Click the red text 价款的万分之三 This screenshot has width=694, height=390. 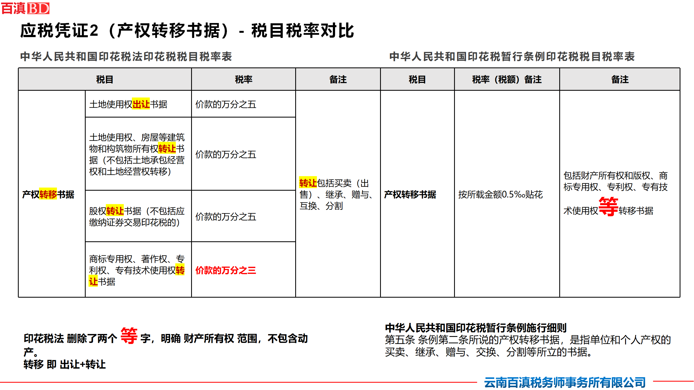tap(226, 270)
